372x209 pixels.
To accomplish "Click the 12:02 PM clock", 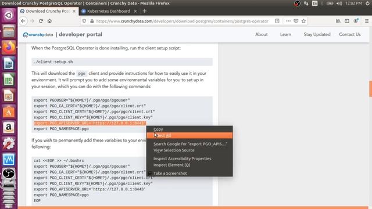I will pos(353,3).
